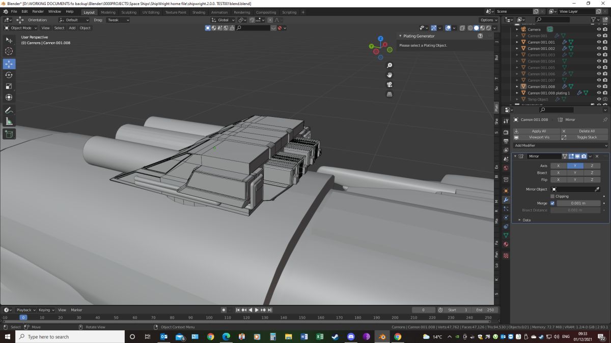
Task: Expand Cannon 001.001 tree item
Action: click(517, 42)
